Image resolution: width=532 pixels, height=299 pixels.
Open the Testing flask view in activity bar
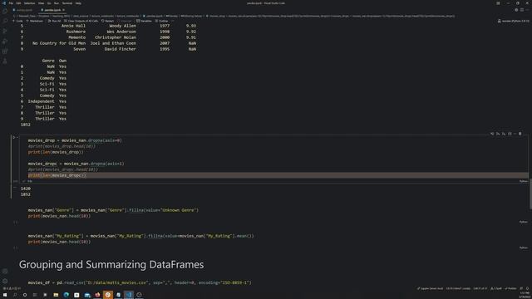pyautogui.click(x=5, y=61)
